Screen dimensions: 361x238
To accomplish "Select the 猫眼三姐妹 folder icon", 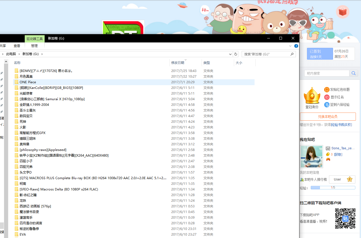I will pos(17,139).
